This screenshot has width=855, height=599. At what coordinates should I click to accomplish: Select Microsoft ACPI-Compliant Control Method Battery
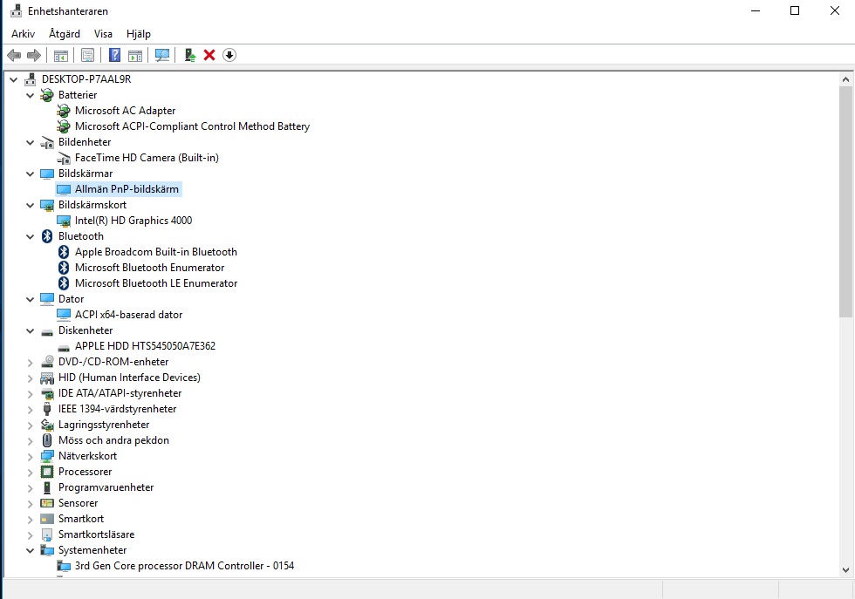[193, 126]
